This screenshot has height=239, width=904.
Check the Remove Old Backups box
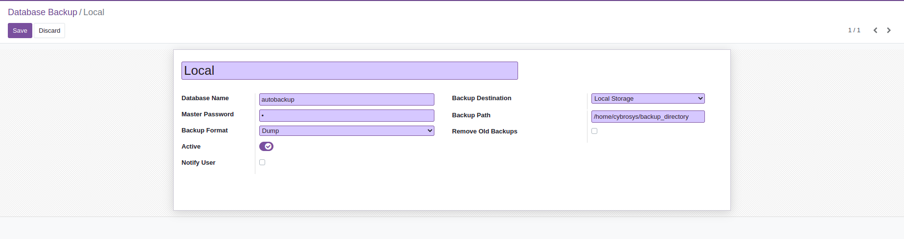pos(594,131)
